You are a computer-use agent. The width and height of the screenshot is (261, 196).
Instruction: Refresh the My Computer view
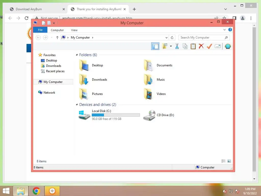(x=172, y=38)
